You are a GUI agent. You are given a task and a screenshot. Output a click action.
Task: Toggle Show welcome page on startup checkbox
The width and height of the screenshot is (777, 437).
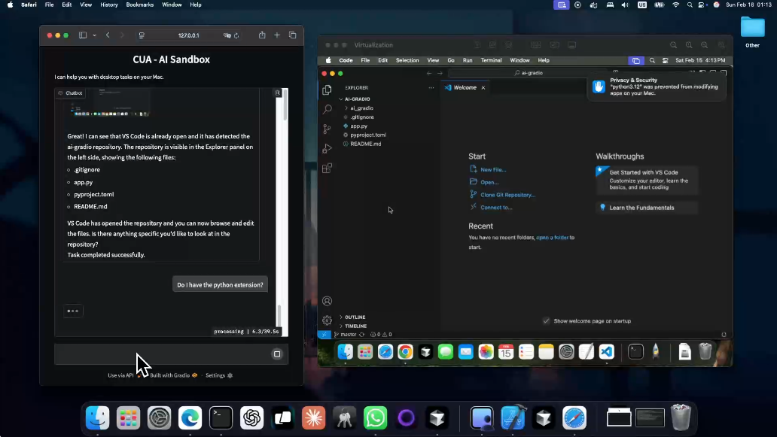pos(546,320)
